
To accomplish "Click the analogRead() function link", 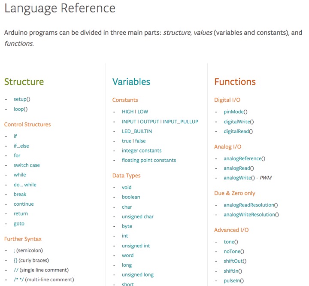I will pos(239,168).
